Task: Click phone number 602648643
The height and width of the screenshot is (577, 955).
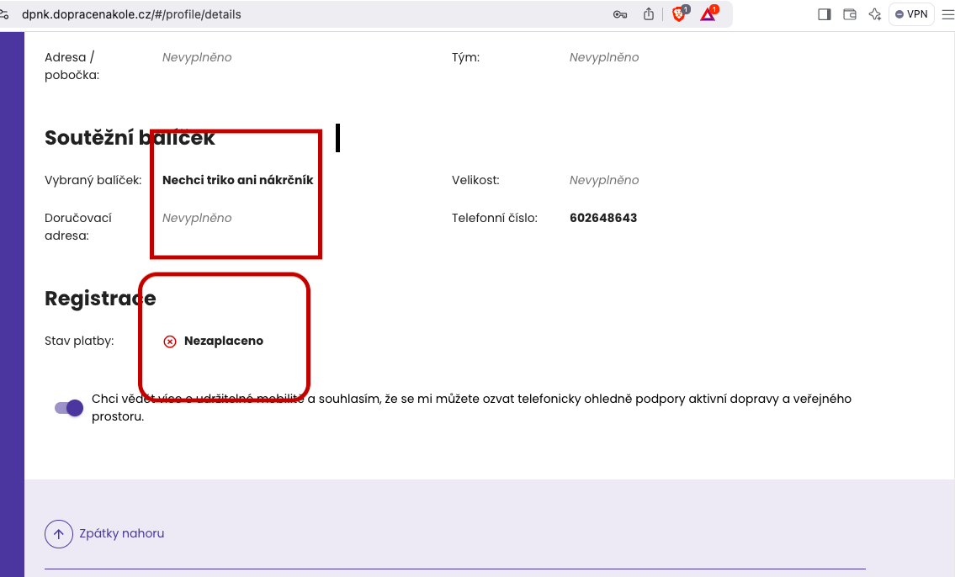Action: (602, 218)
